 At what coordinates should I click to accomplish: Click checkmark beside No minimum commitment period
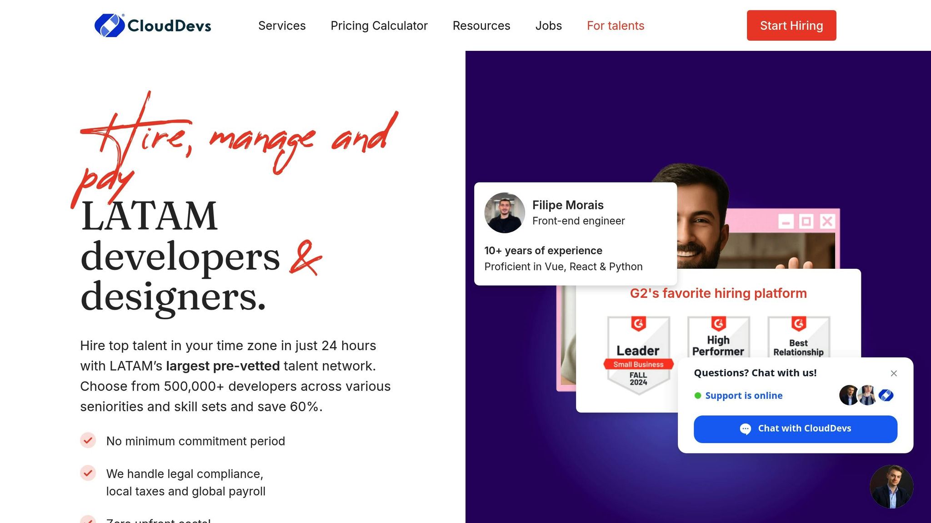pyautogui.click(x=88, y=440)
